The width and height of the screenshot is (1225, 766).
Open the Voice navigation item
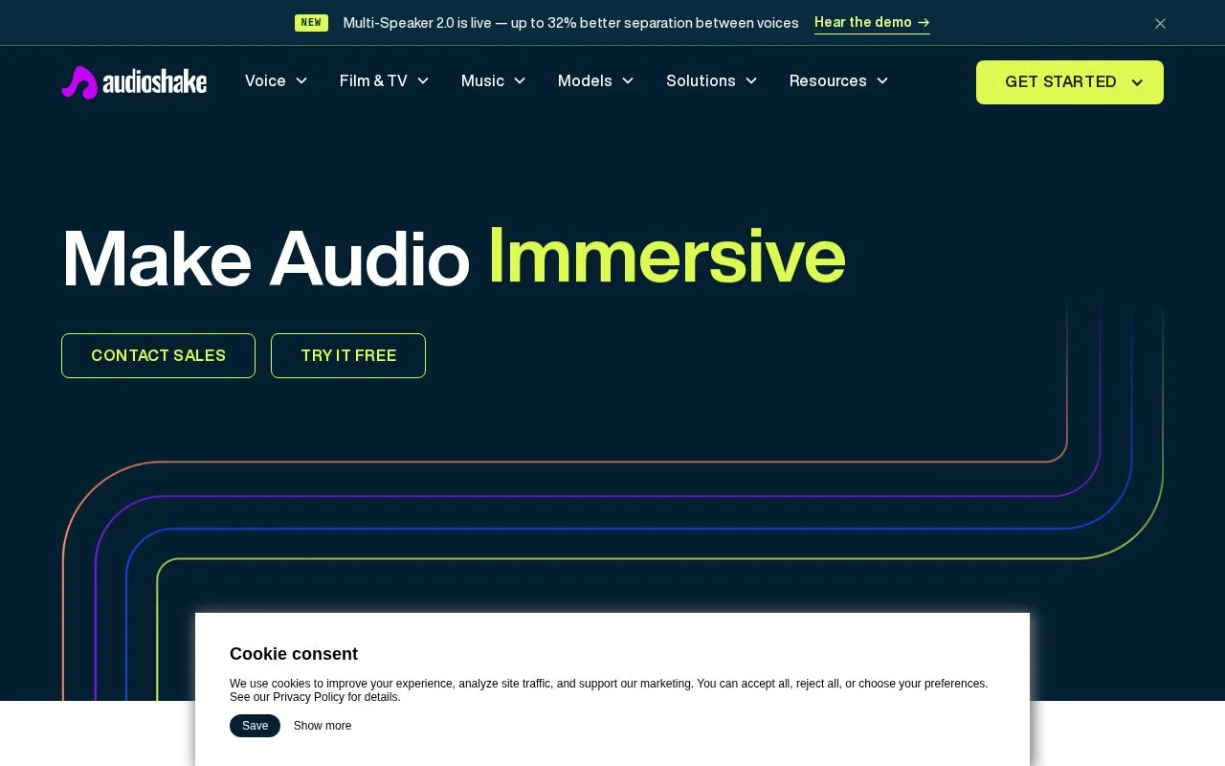tap(265, 81)
